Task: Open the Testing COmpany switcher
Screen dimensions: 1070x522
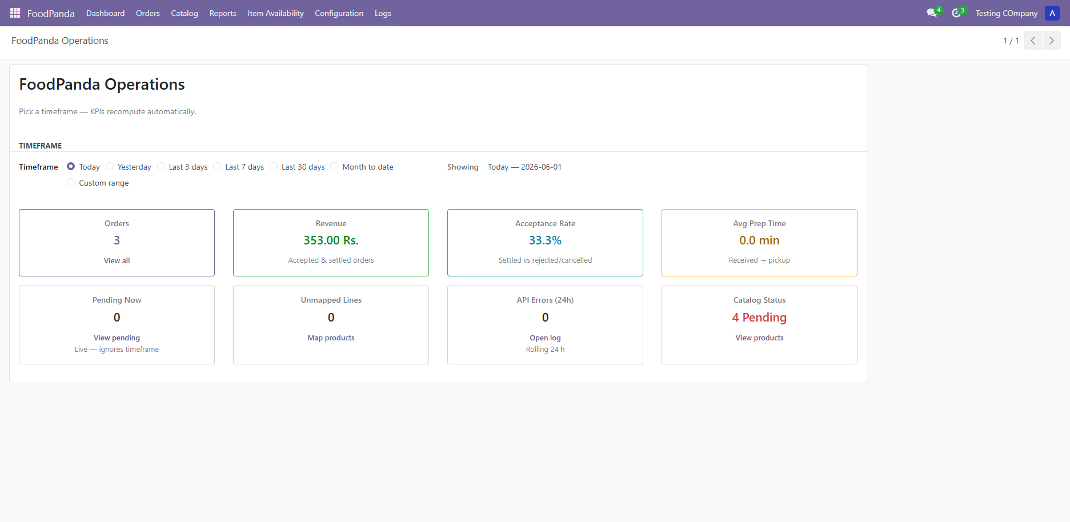Action: tap(1007, 13)
